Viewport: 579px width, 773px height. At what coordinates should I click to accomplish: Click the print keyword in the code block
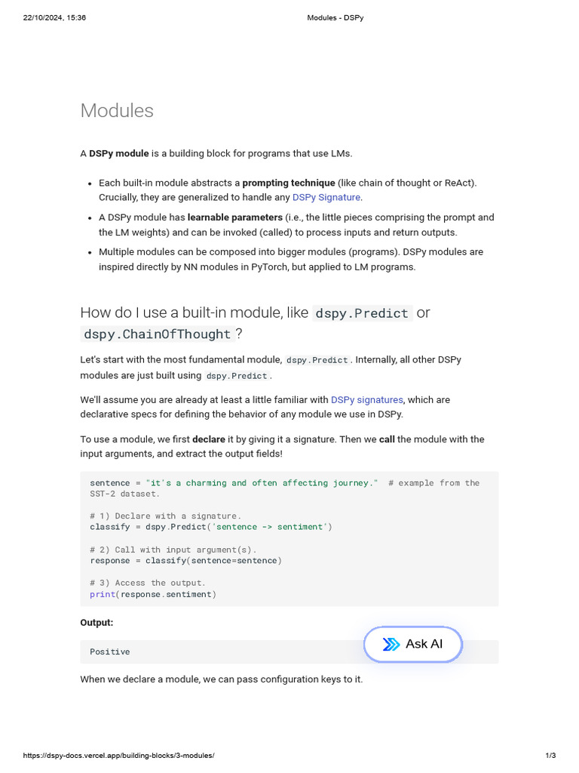pyautogui.click(x=102, y=594)
